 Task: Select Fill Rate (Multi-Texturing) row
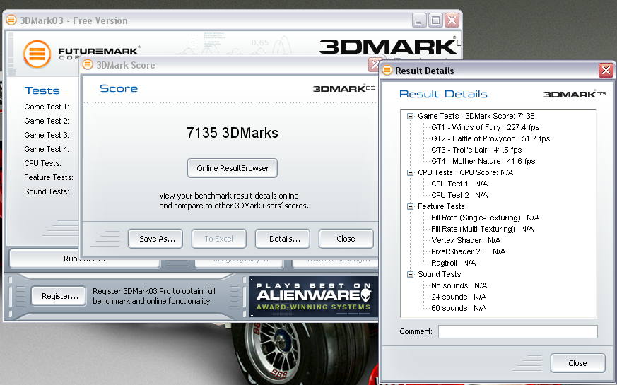tap(483, 230)
